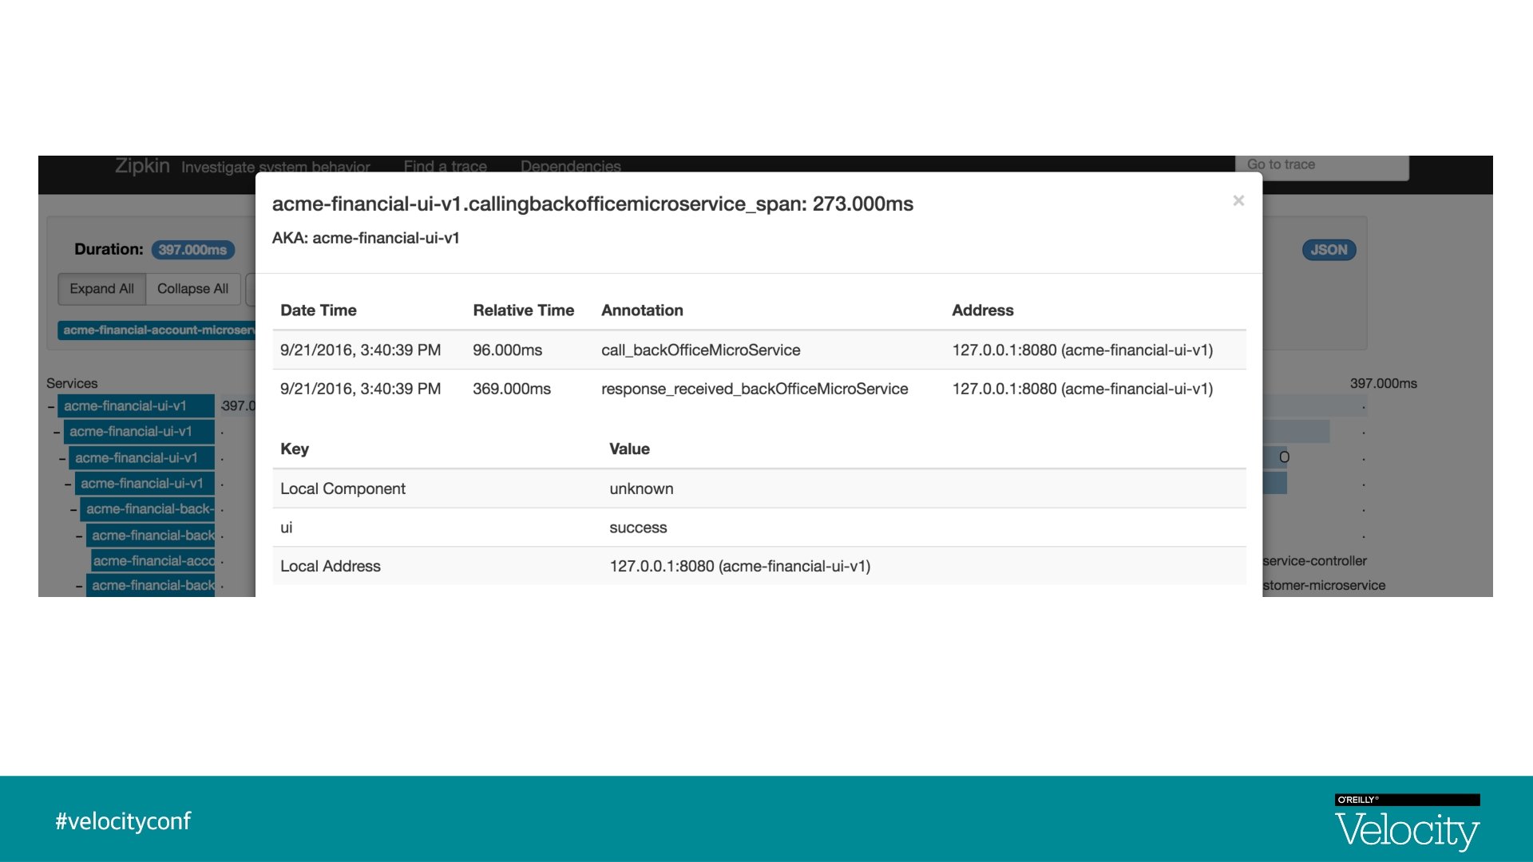Collapse the fourth-level acme-financial-ui-v1 span

(x=68, y=484)
